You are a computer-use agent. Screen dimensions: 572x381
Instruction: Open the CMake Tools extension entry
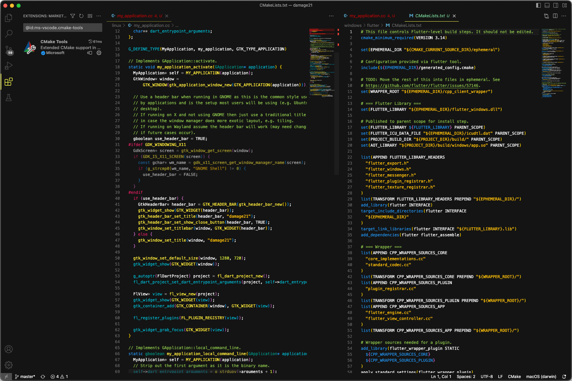point(63,47)
